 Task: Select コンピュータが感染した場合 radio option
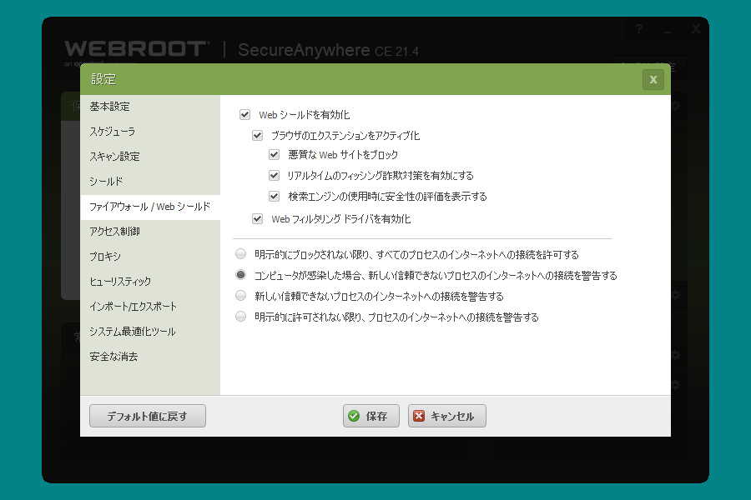(x=241, y=275)
